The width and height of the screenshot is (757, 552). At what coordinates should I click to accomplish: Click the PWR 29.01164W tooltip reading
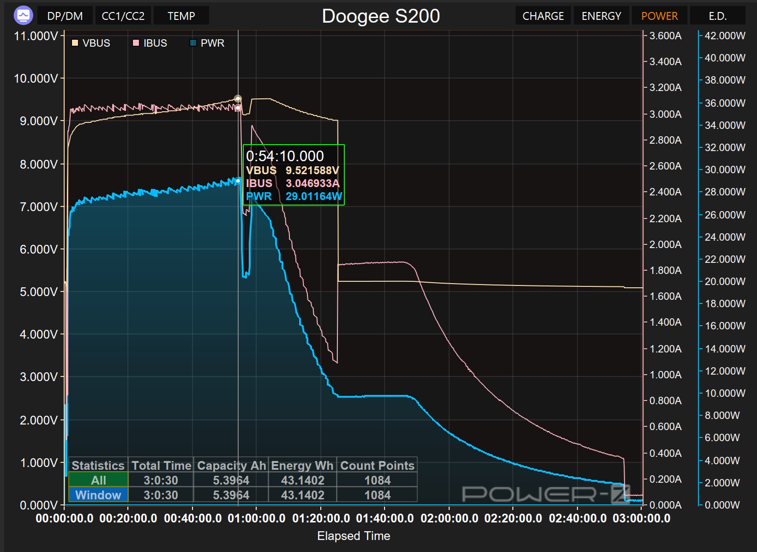coord(294,196)
